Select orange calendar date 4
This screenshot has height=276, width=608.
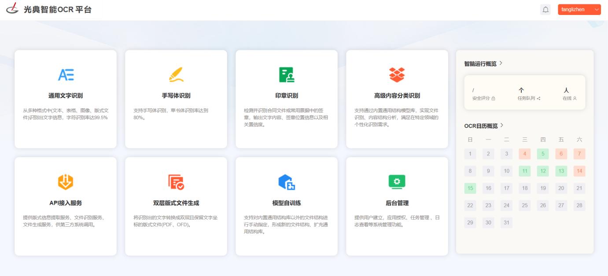click(x=525, y=154)
